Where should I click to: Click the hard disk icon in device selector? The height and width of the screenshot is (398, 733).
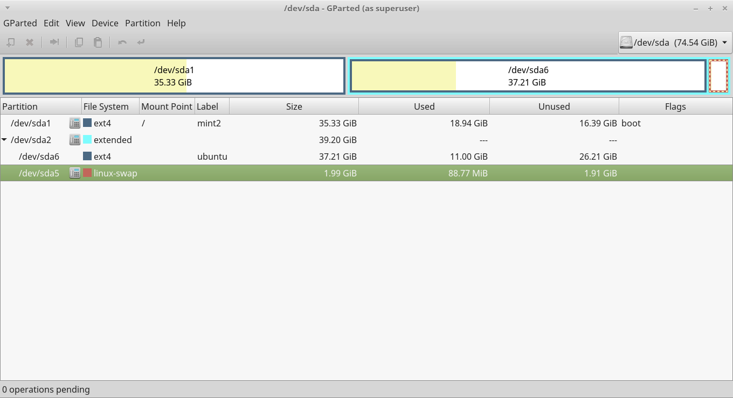coord(626,42)
